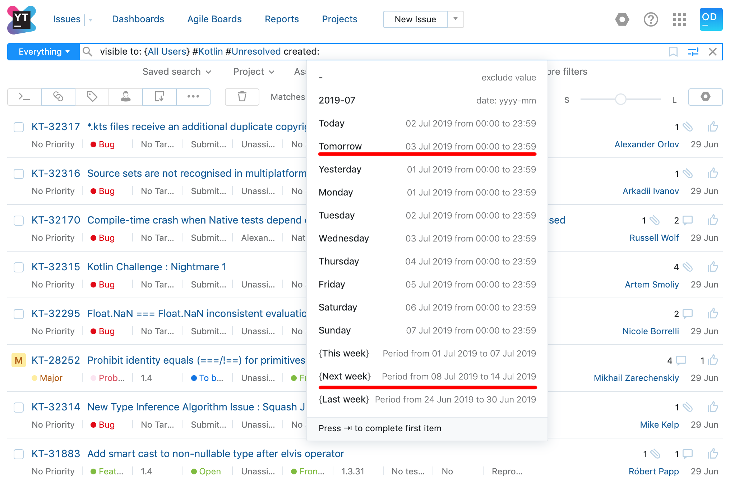Select the Reports tab
Screen dimensions: 730x483
(x=282, y=19)
